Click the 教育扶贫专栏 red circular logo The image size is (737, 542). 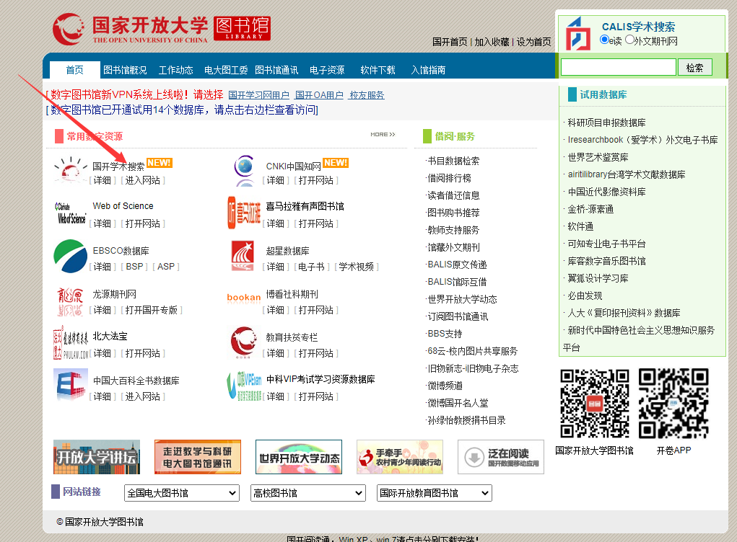pos(243,343)
